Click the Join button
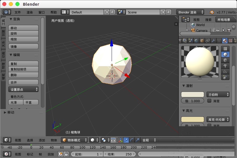 (x=23, y=82)
